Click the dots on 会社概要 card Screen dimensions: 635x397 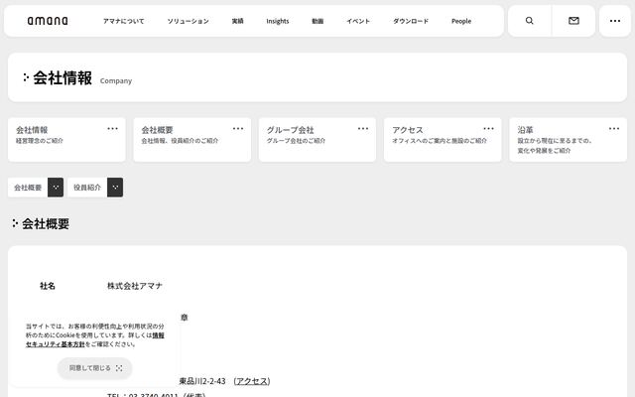[x=238, y=129]
